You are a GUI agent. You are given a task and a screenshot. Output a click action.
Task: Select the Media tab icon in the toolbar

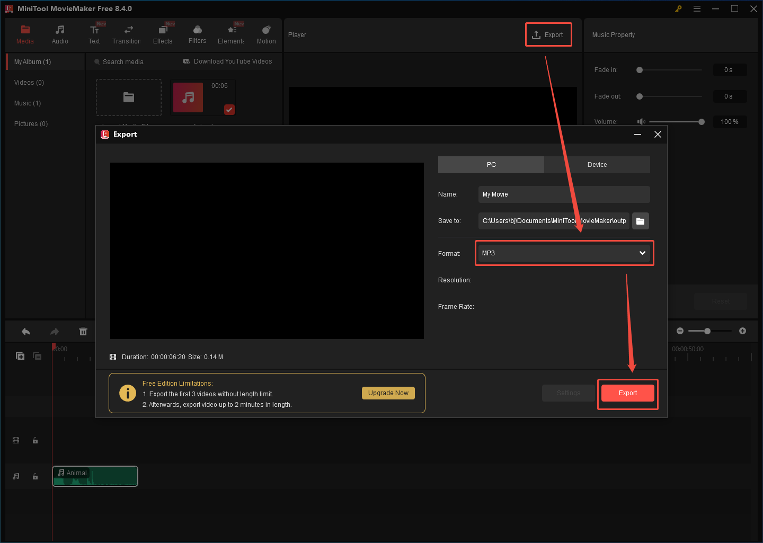[25, 30]
